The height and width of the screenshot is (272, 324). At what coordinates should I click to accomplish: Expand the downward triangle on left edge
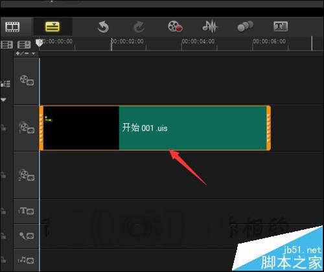(3, 100)
